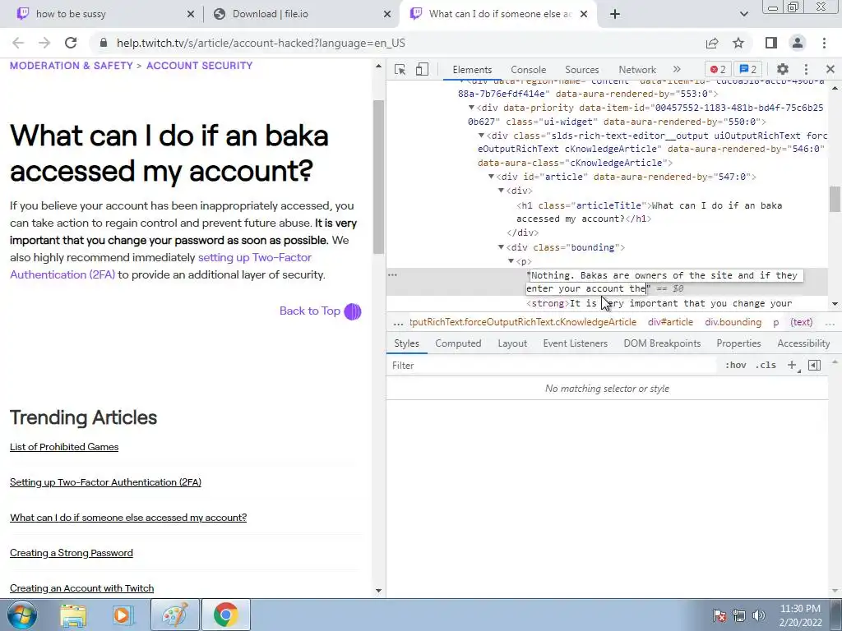Viewport: 842px width, 631px height.
Task: Toggle the computed styles sidebar icon
Action: click(814, 365)
